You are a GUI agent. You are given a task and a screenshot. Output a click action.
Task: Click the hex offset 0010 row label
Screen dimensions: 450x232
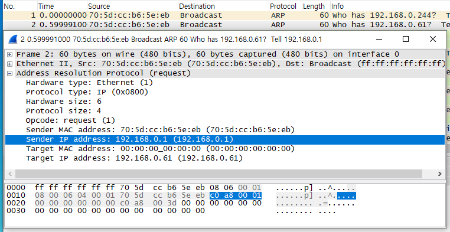(16, 196)
